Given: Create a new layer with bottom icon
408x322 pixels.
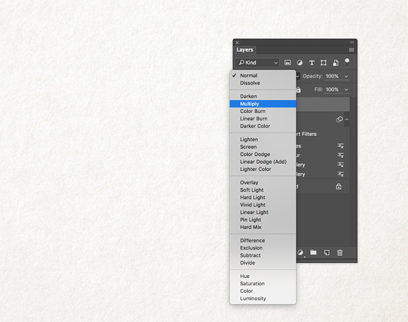Looking at the screenshot, I should [326, 252].
